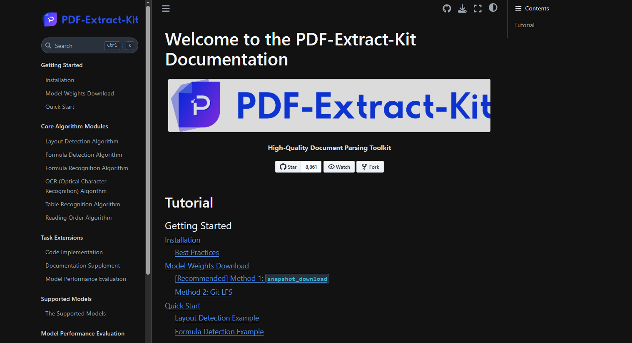Open The Supported Models sidebar page

pos(75,313)
